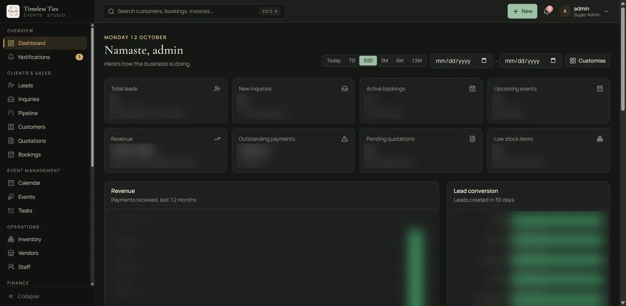
Task: Open the start date calendar picker
Action: 484,61
